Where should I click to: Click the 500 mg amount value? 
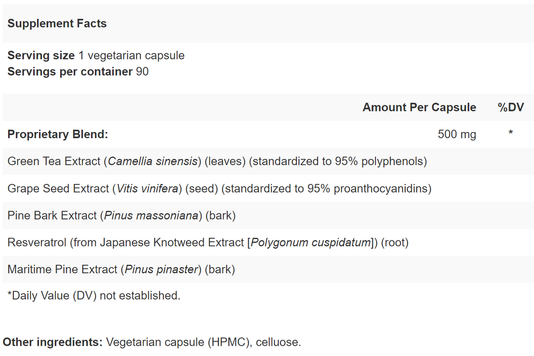[457, 134]
